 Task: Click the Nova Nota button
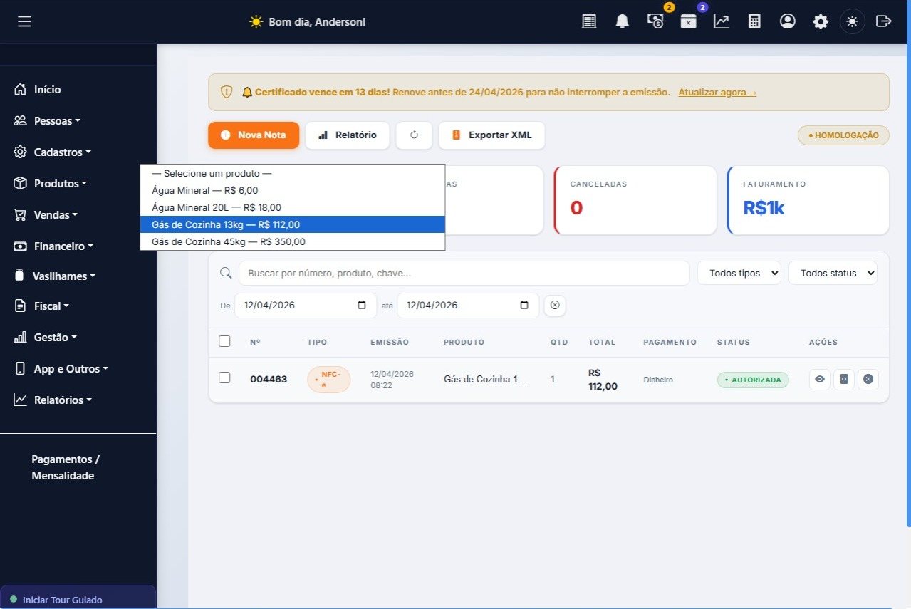(254, 135)
